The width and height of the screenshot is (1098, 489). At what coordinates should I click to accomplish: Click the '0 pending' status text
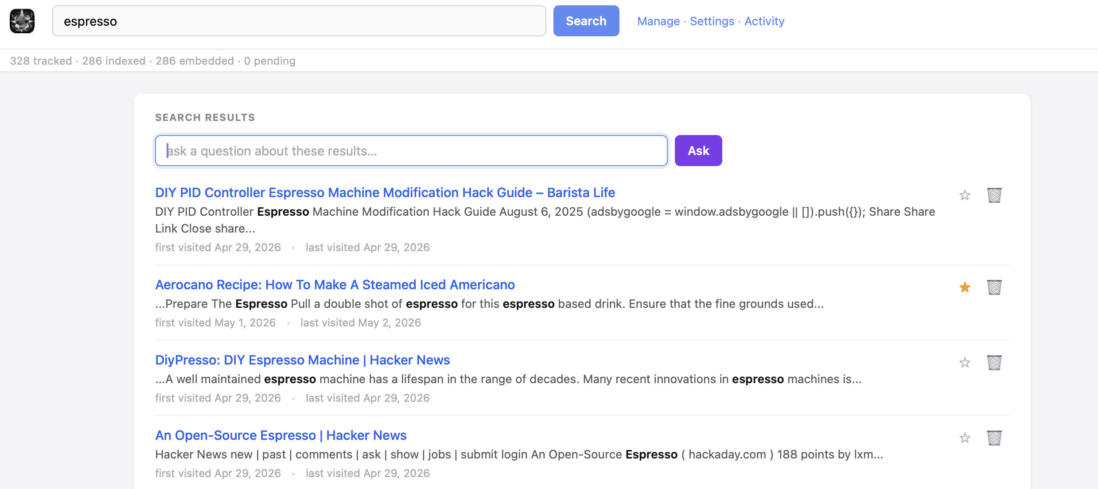click(x=270, y=61)
